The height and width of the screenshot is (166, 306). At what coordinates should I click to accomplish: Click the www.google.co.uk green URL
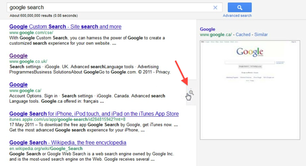[28, 61]
